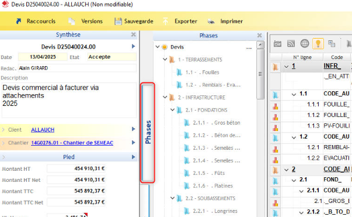Click the 1.2.1 REMBLAI- row icon
This screenshot has width=352, height=217.
276,149
